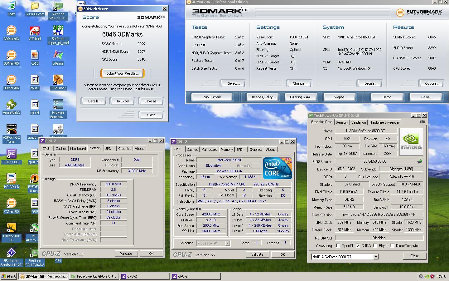449x281 pixels.
Task: Click the Change button under Settings
Action: click(x=300, y=83)
